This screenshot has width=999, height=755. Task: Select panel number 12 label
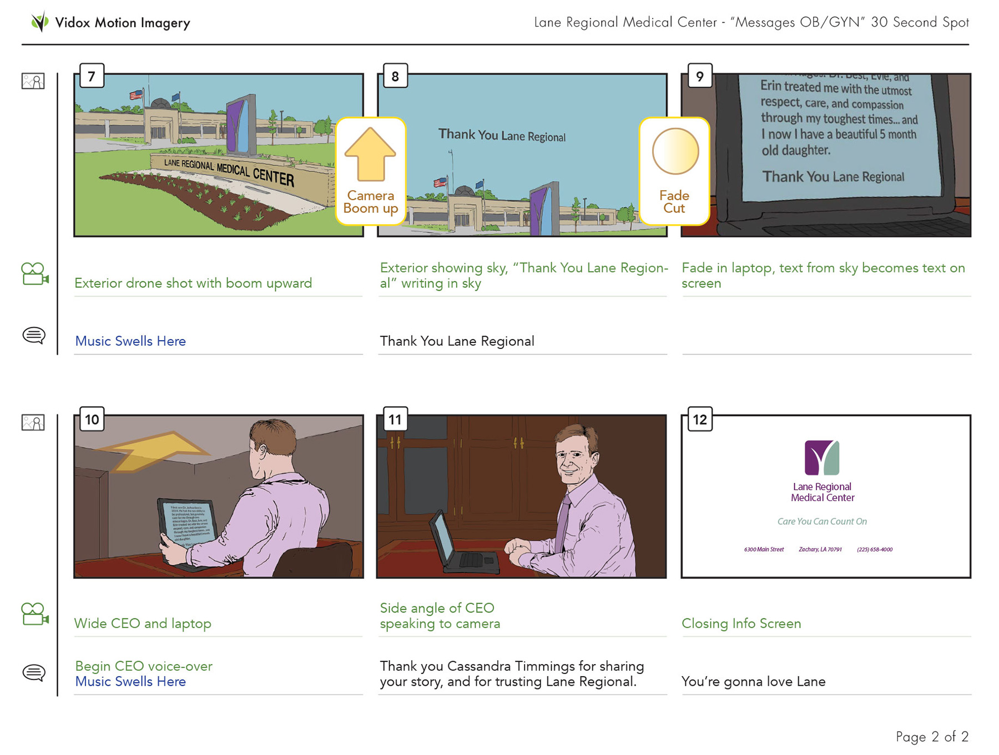coord(700,419)
